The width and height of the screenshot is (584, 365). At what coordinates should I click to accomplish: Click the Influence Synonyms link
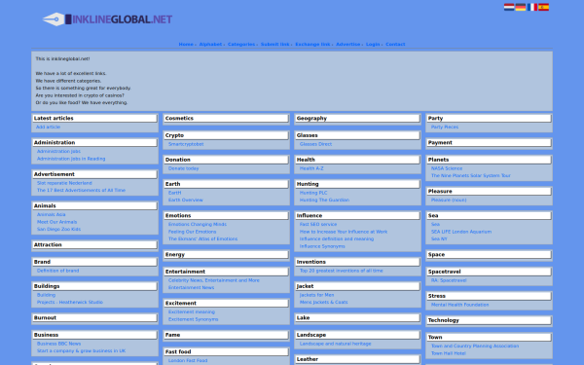pos(322,246)
